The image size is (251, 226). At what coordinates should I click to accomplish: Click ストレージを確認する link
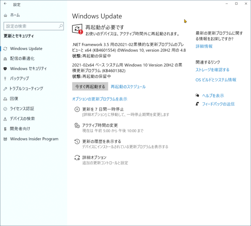[213, 70]
